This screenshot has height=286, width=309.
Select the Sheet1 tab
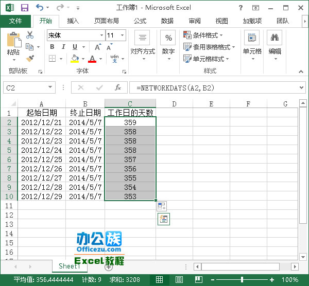pos(70,266)
